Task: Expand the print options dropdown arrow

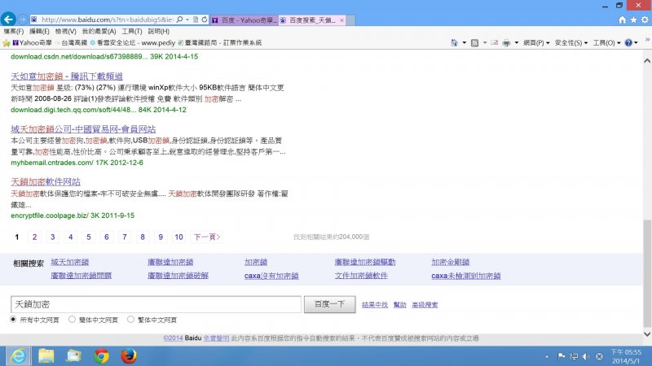Action: (517, 43)
